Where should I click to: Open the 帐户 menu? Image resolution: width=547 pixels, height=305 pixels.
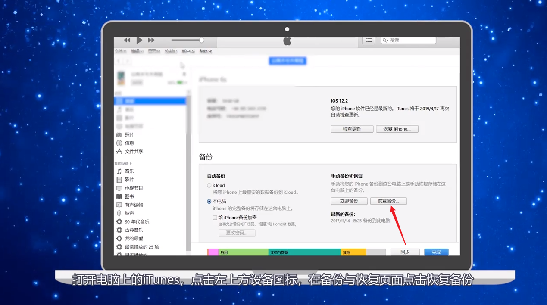[188, 51]
